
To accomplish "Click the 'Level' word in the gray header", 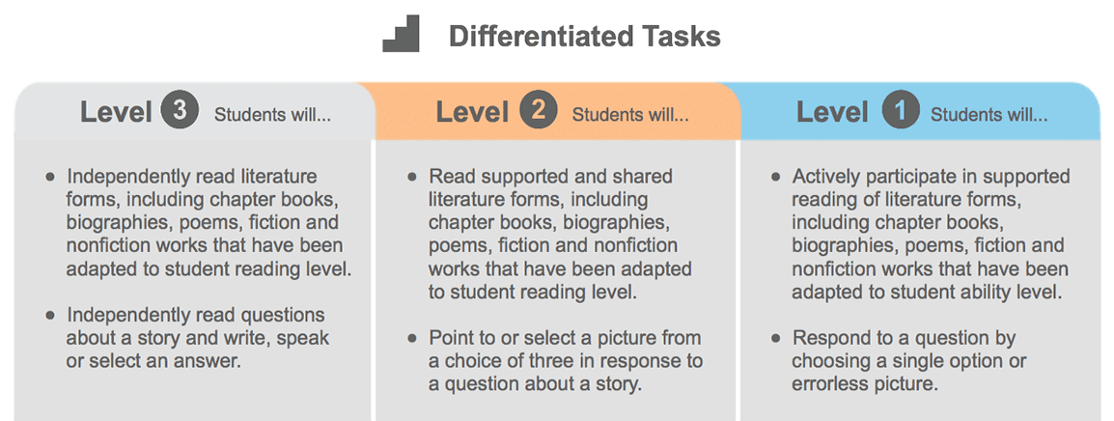I will tap(116, 112).
